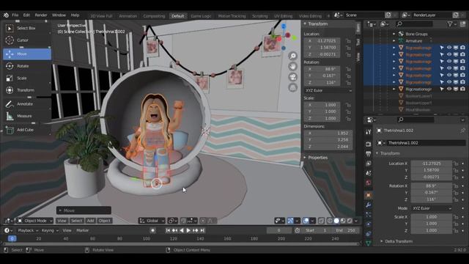Lock Rotation Z in sidebar Transform

(348, 83)
